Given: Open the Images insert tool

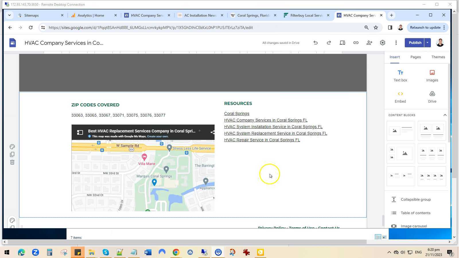Looking at the screenshot, I should 432,75.
